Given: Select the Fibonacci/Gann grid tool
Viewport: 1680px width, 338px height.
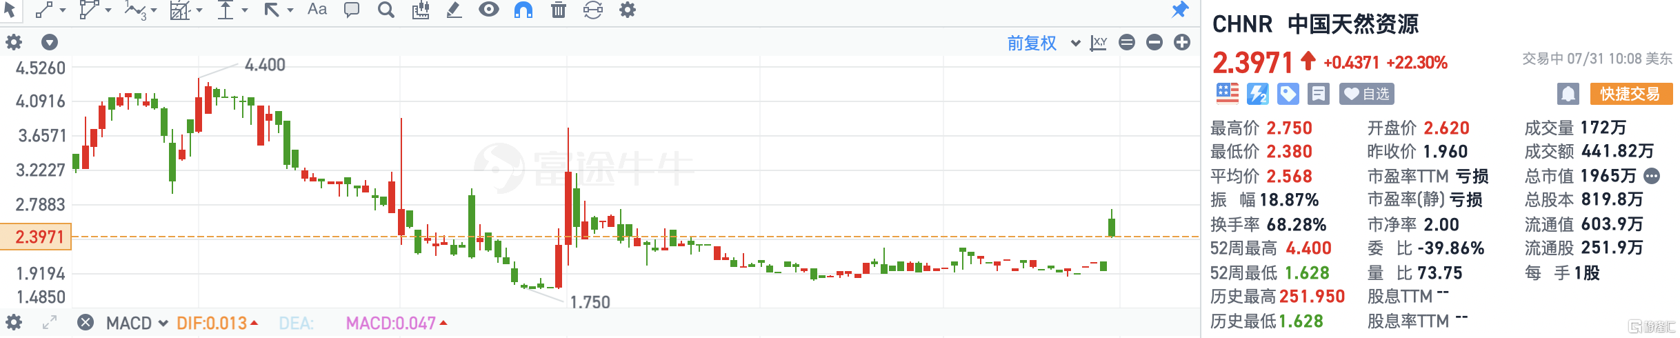Looking at the screenshot, I should click(x=180, y=10).
